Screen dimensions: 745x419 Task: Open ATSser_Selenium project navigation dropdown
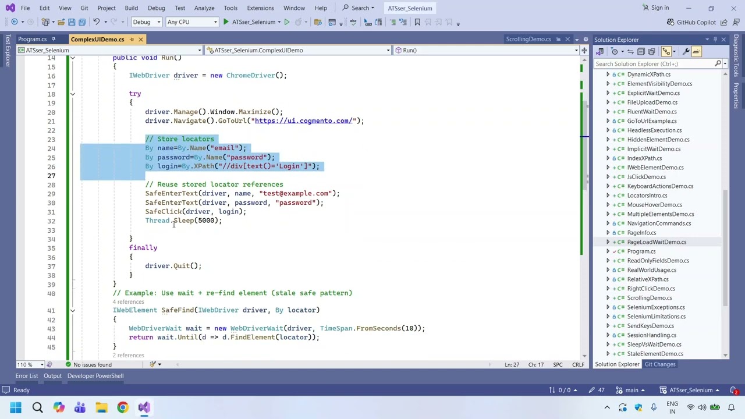(109, 50)
